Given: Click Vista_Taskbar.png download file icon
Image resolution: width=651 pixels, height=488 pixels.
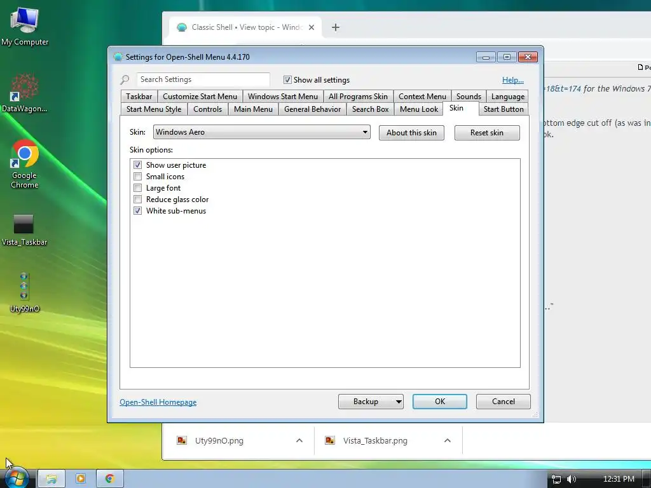Looking at the screenshot, I should 330,440.
